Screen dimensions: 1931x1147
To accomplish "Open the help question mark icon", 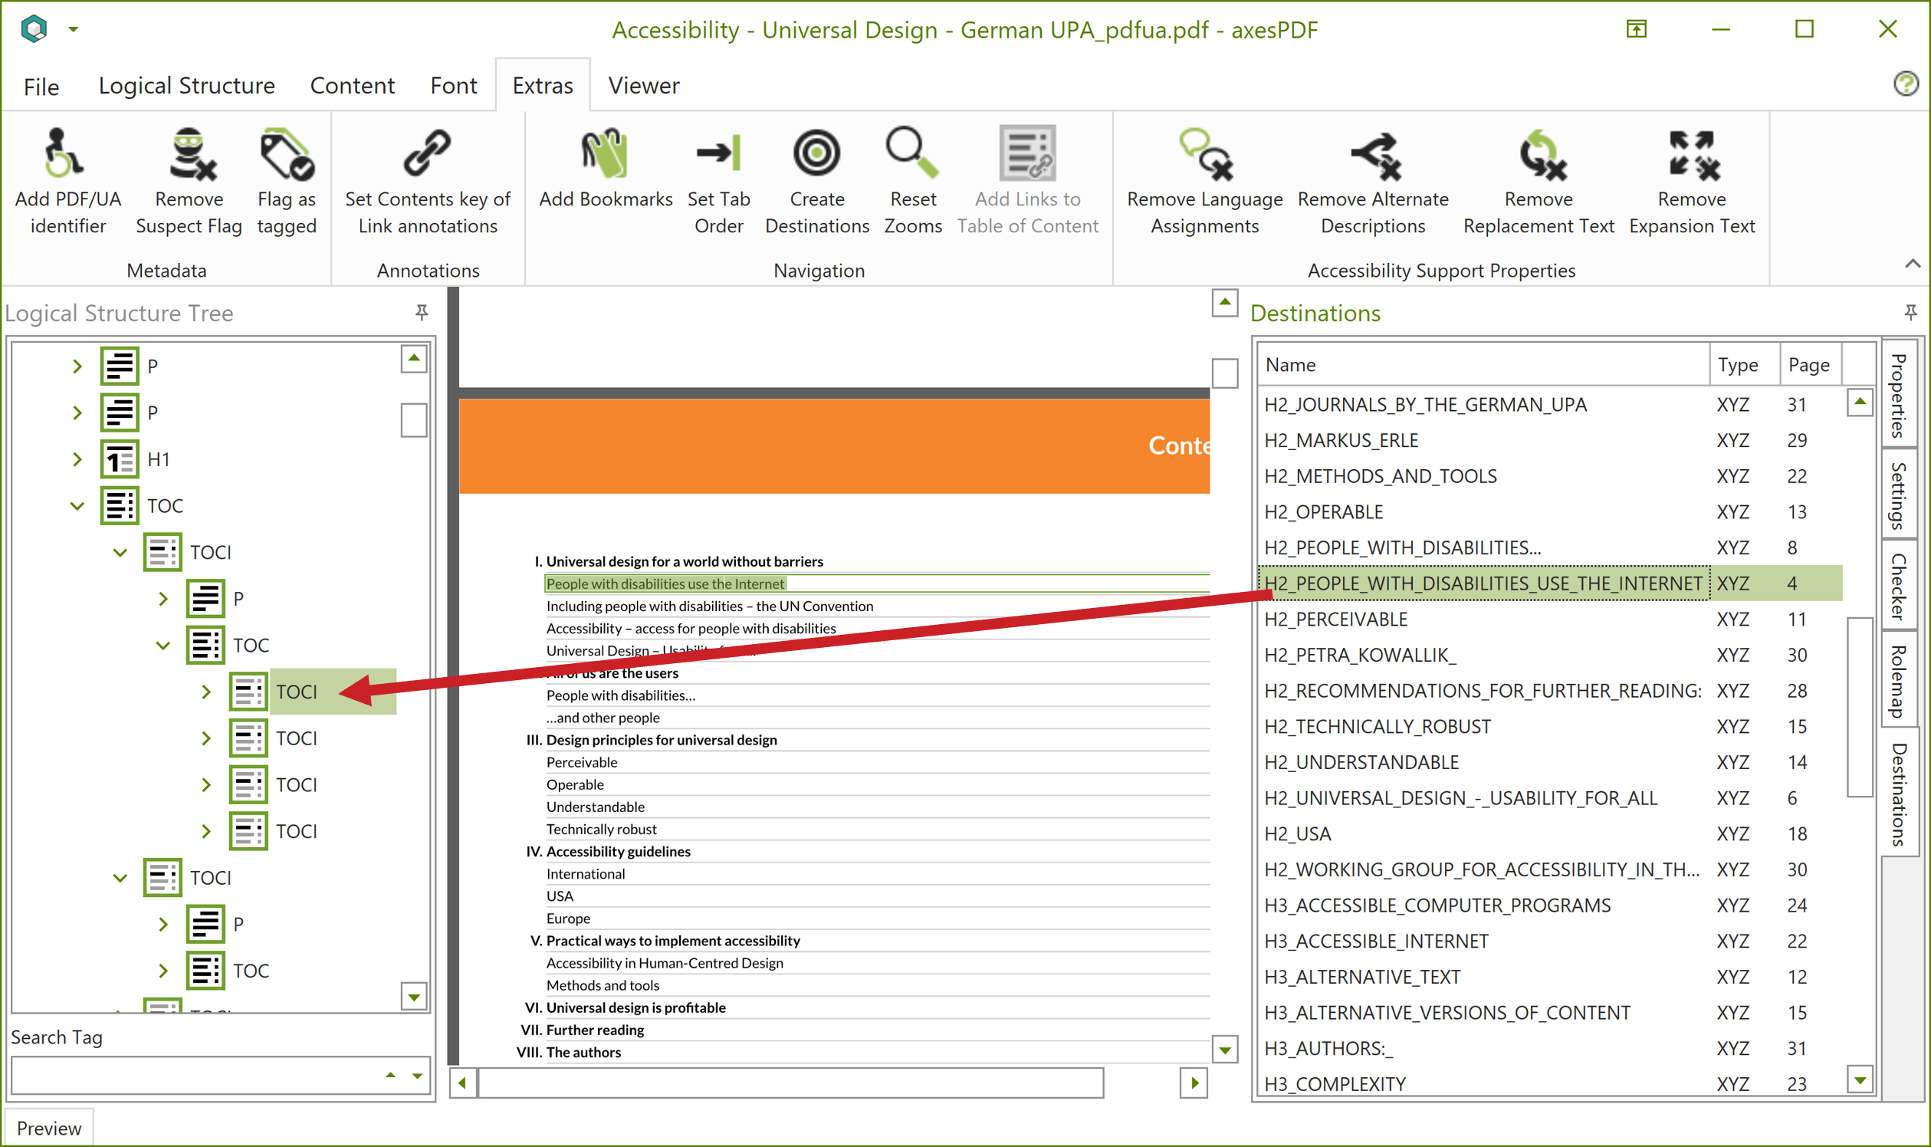I will pyautogui.click(x=1906, y=84).
